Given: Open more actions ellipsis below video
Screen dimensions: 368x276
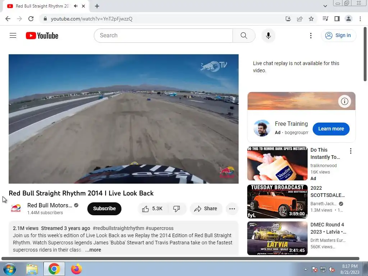Looking at the screenshot, I should point(232,209).
